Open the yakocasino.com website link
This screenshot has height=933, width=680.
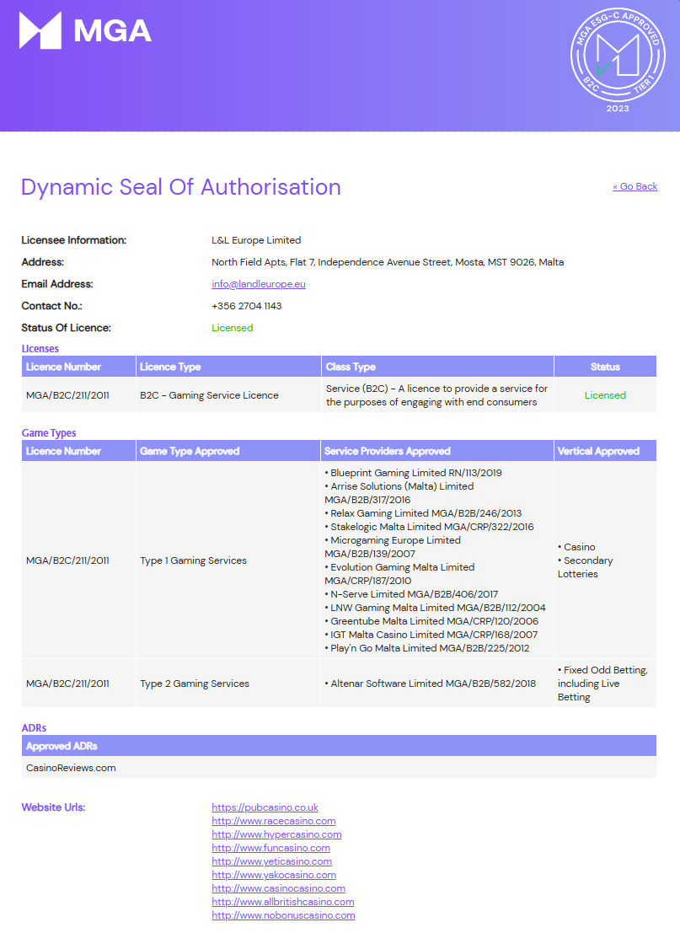coord(274,875)
